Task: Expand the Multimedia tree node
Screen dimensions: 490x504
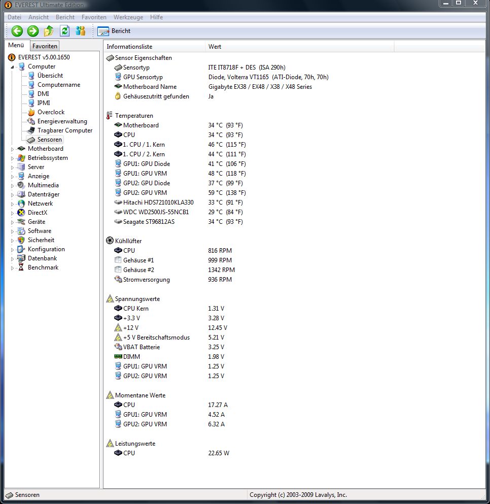Action: 12,186
